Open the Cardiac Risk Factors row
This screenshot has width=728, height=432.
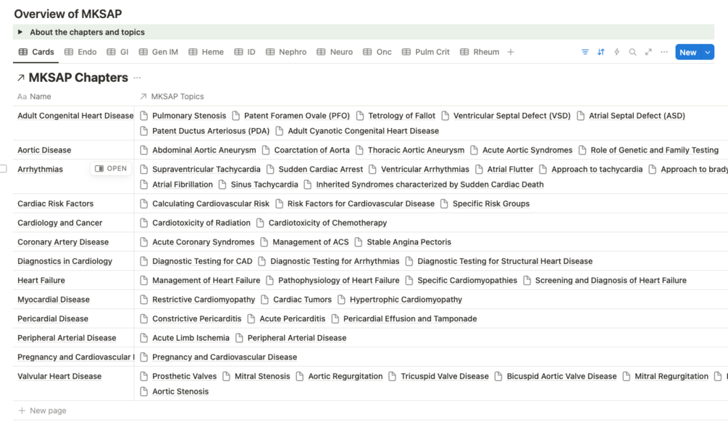(55, 204)
